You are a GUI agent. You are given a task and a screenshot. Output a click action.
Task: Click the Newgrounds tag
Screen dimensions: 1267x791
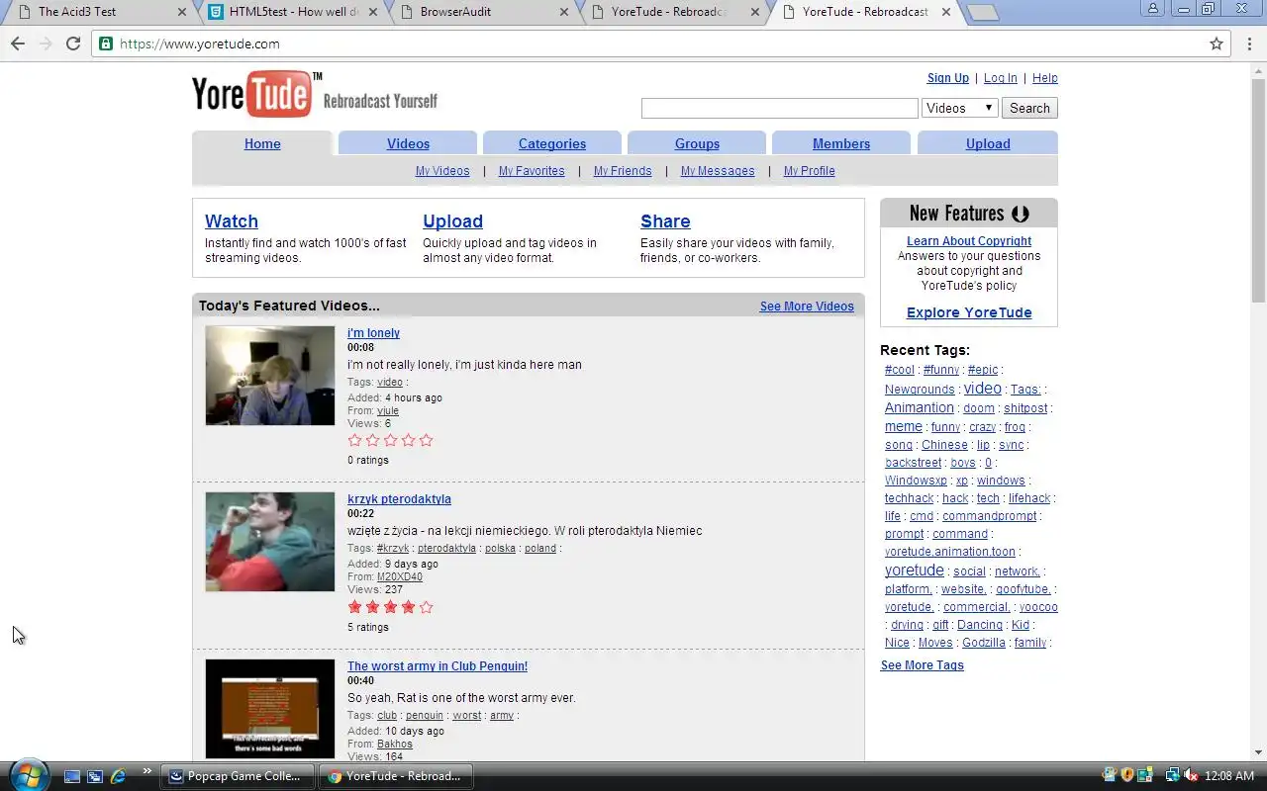[920, 390]
